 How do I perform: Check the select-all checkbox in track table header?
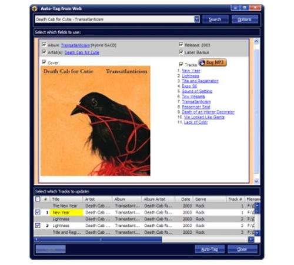38,199
